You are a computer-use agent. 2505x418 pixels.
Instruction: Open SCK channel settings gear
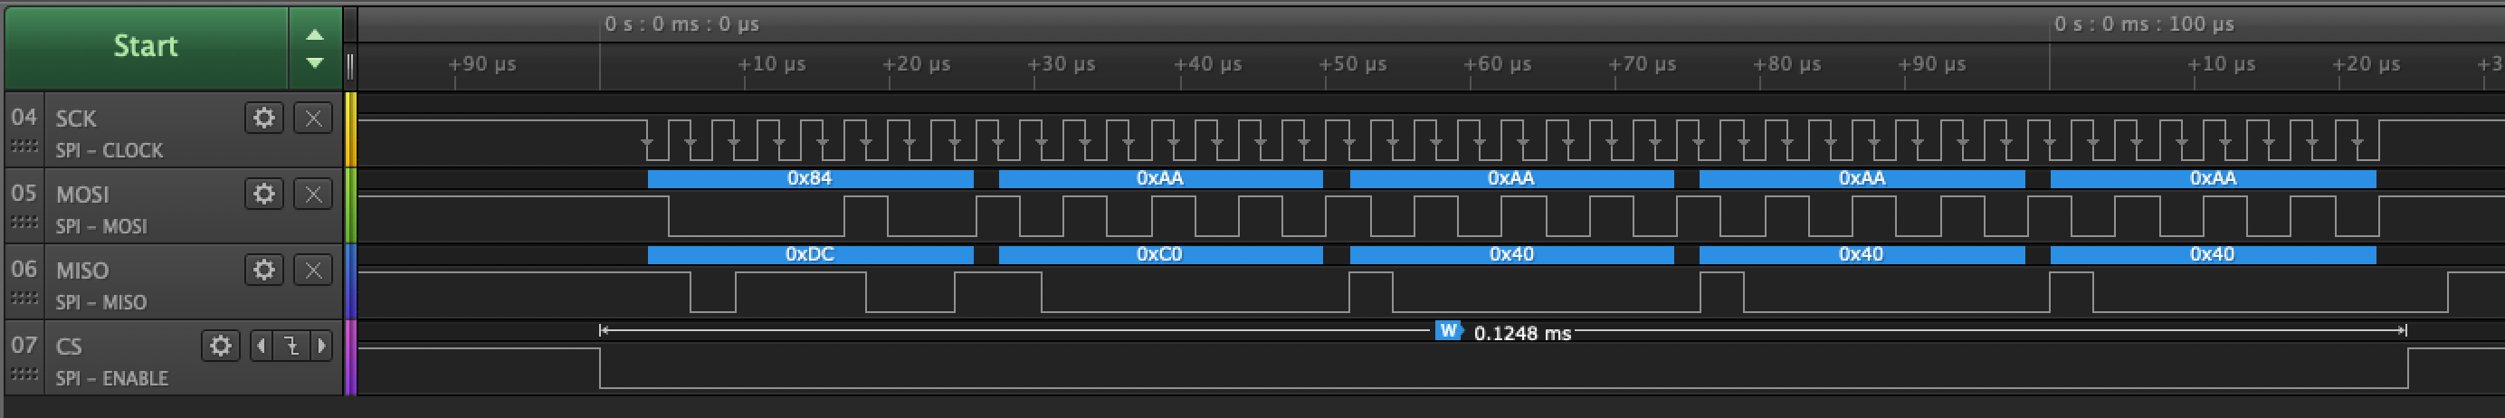263,118
